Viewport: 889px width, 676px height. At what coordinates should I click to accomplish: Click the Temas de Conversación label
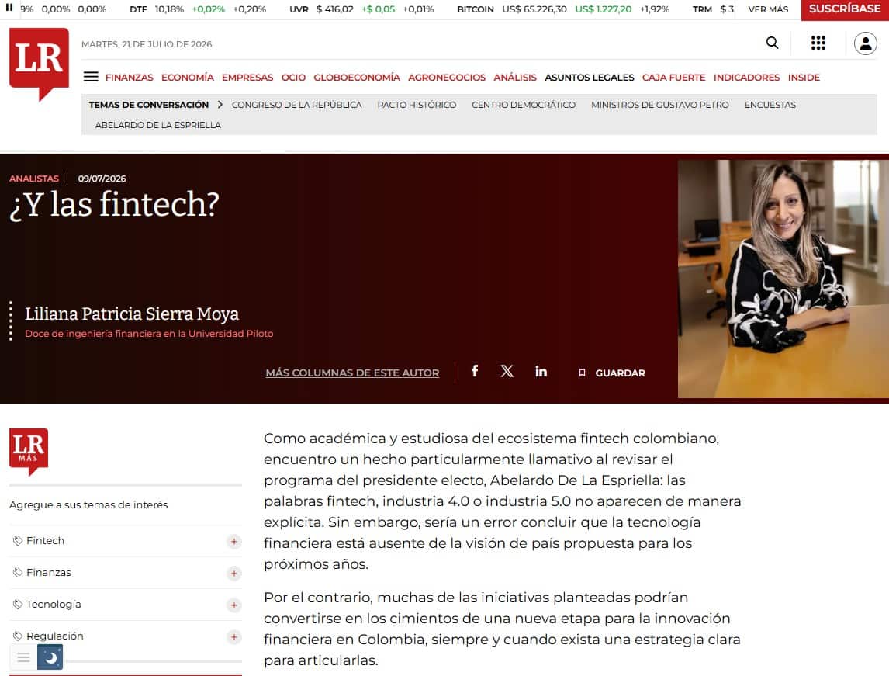pyautogui.click(x=148, y=105)
